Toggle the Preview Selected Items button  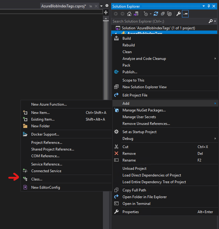coord(185,14)
